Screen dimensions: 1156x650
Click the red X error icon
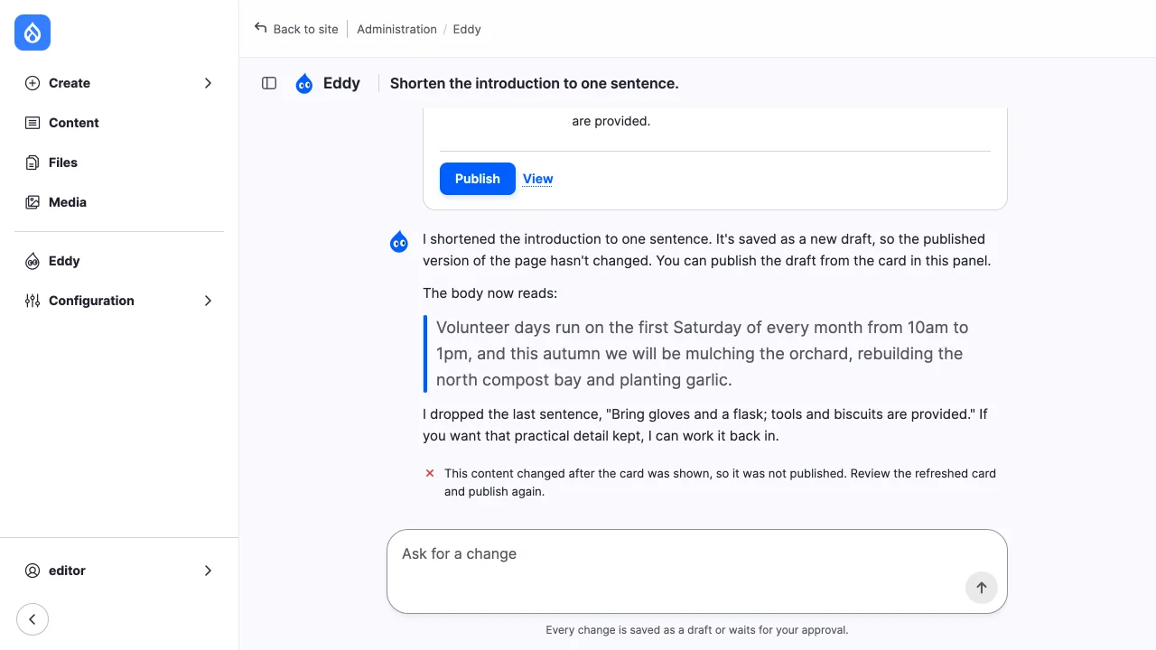pos(430,472)
